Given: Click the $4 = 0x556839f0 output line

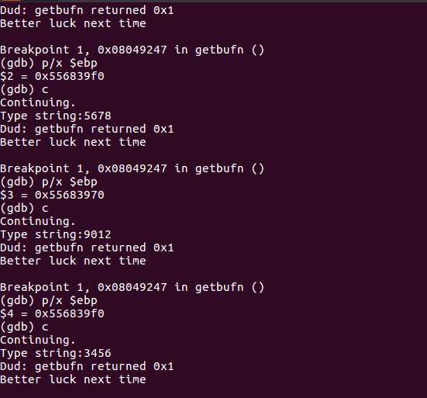Looking at the screenshot, I should click(52, 313).
